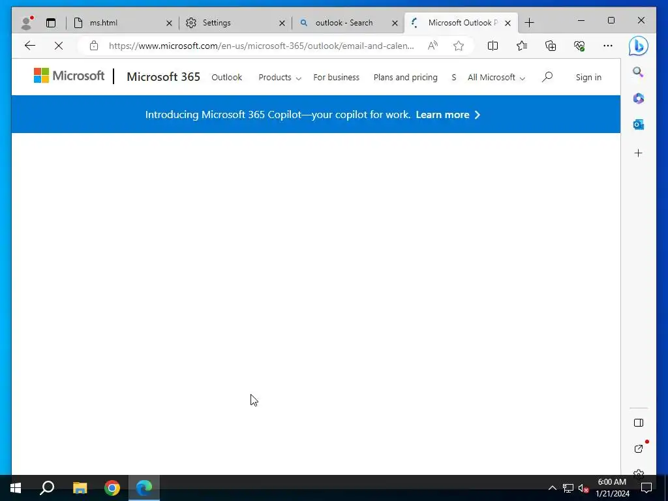Open Microsoft 365 sidebar app
Image resolution: width=668 pixels, height=501 pixels.
point(638,99)
